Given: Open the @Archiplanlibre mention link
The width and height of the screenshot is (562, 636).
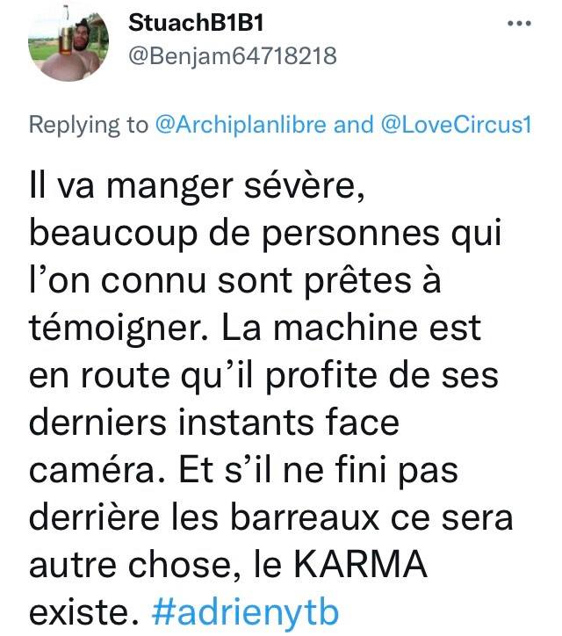Looking at the screenshot, I should click(241, 125).
